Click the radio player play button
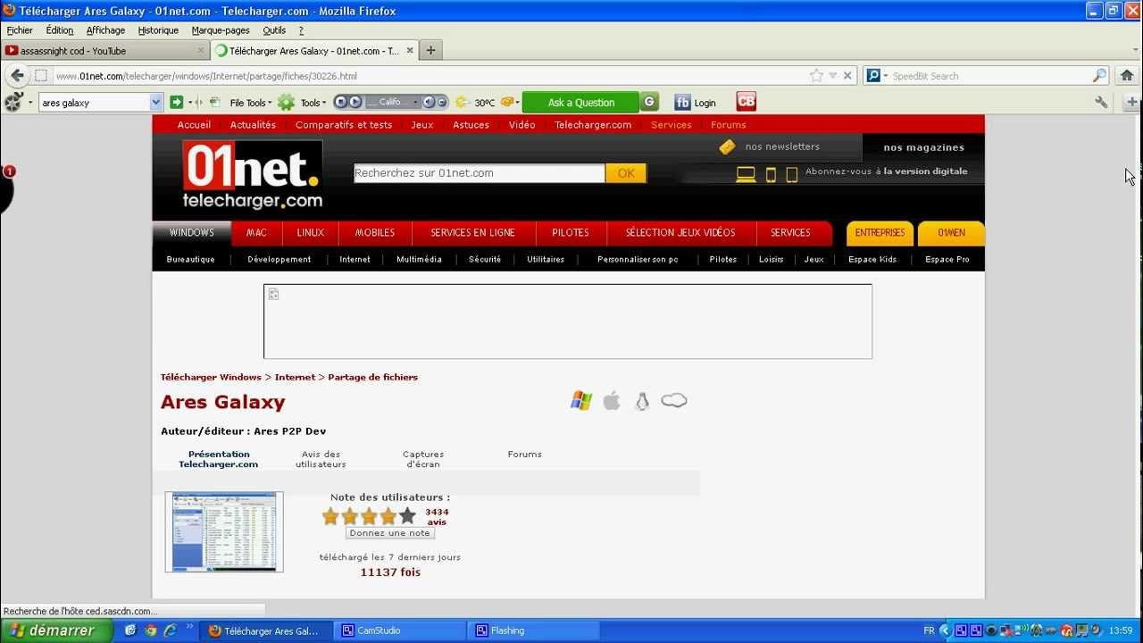Viewport: 1143px width, 643px height. tap(355, 102)
